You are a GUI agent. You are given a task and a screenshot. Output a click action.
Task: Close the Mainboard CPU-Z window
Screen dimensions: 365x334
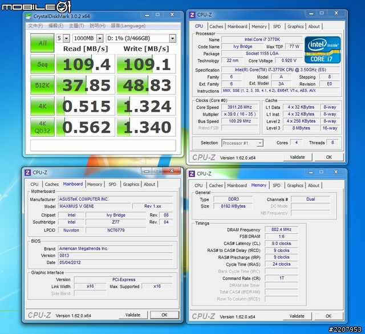click(172, 171)
